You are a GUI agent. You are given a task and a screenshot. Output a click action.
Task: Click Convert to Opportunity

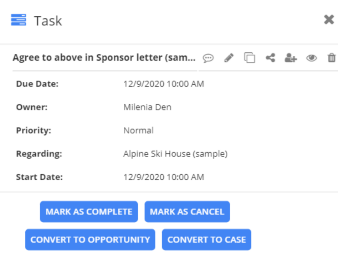coord(90,239)
